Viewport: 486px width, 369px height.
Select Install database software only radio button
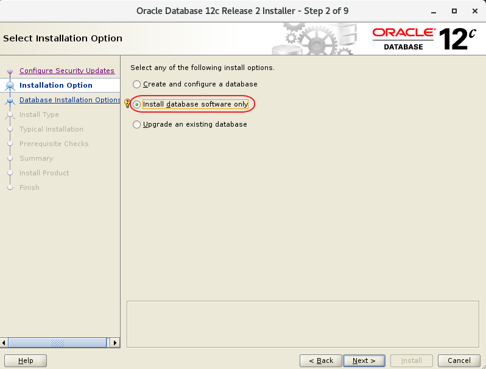tap(136, 104)
